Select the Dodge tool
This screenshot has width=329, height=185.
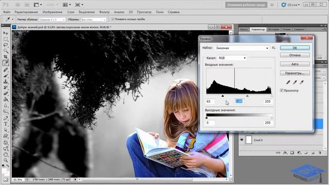click(x=6, y=111)
